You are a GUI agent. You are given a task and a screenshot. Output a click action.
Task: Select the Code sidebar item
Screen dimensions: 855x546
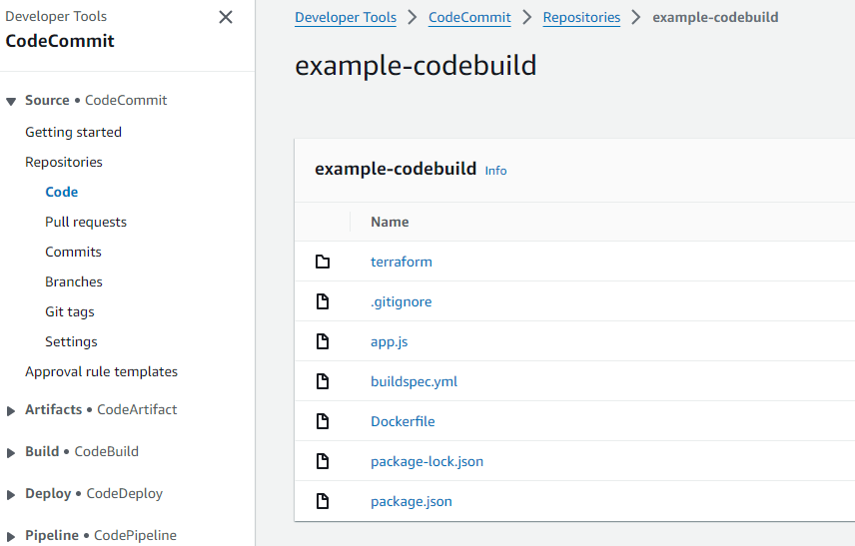62,192
